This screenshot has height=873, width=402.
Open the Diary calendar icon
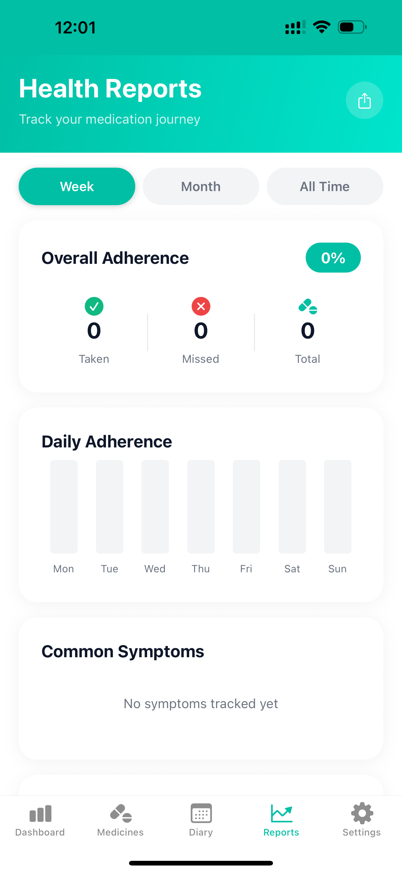pos(201,813)
